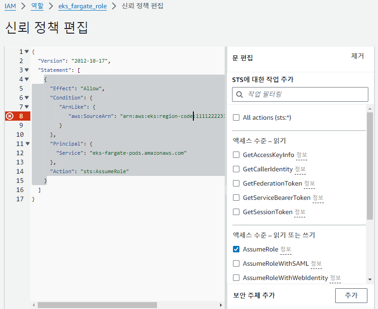The image size is (378, 309).
Task: Click the 작업 필터링 search field
Action: pyautogui.click(x=300, y=94)
